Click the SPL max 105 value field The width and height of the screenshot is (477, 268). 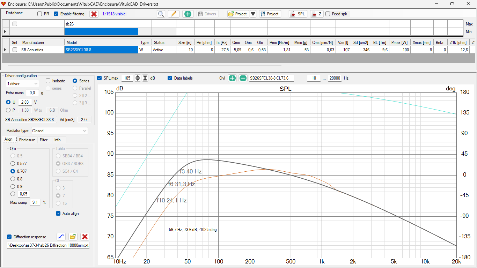[127, 78]
